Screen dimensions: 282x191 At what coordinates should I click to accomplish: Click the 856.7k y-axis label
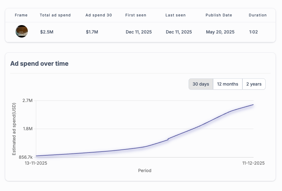pyautogui.click(x=26, y=157)
